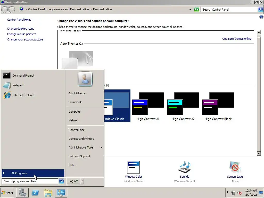Image resolution: width=264 pixels, height=198 pixels.
Task: Open Help and Support menu entry
Action: (79, 156)
